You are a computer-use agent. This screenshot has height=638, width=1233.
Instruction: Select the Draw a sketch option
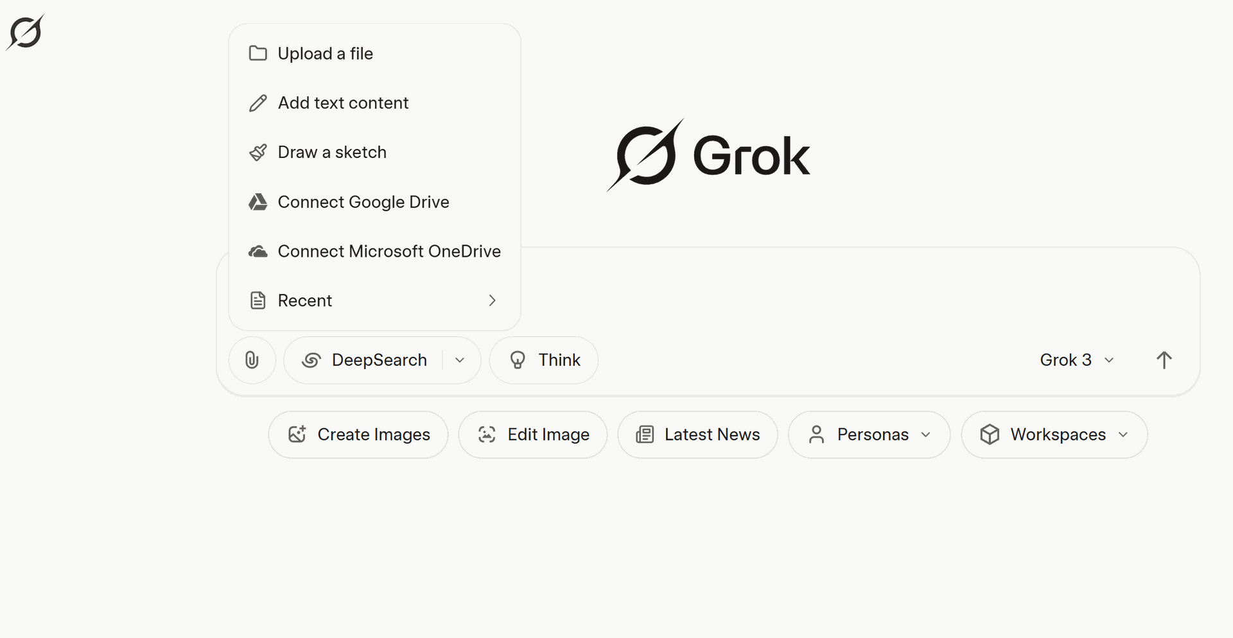374,152
